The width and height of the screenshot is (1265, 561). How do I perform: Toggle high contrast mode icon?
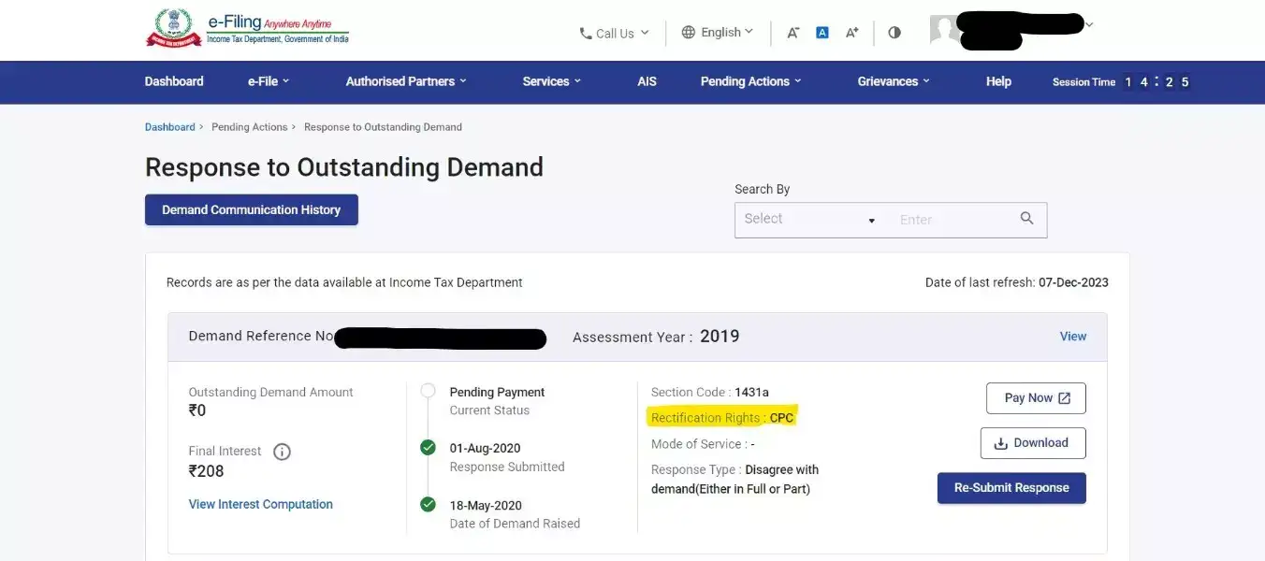(894, 33)
